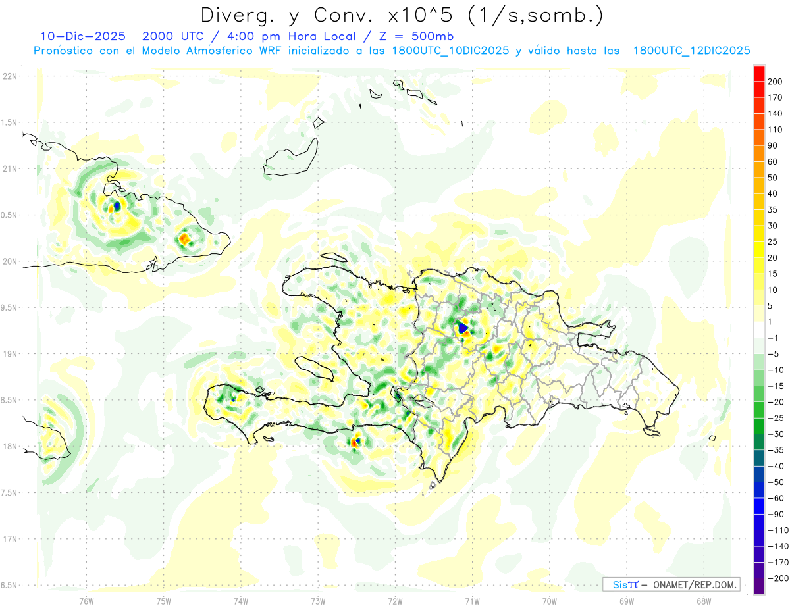Screen dimensions: 790x610
Task: Click the red swatch above the 200 value
Action: [759, 74]
